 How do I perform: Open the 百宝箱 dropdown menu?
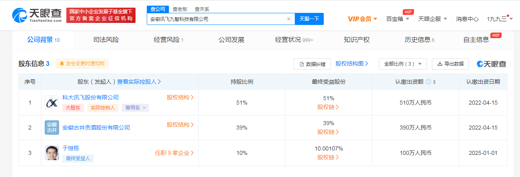[398, 19]
